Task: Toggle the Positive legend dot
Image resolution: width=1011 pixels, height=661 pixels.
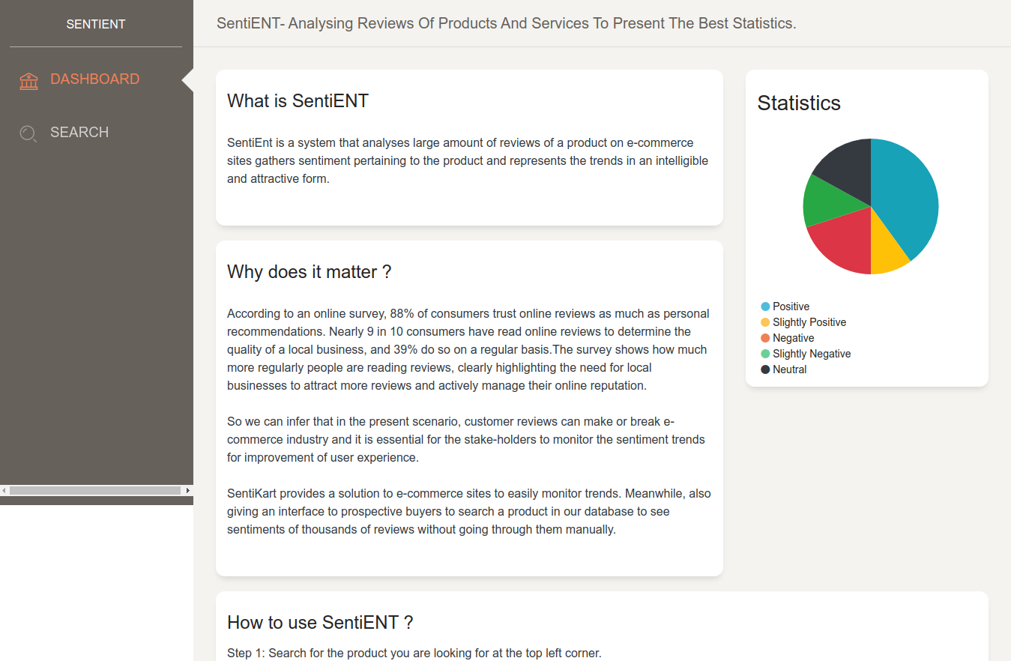Action: click(x=765, y=307)
